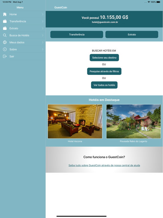This screenshot has height=218, width=163.
Task: Click the Menu header title
Action: coord(20,7)
